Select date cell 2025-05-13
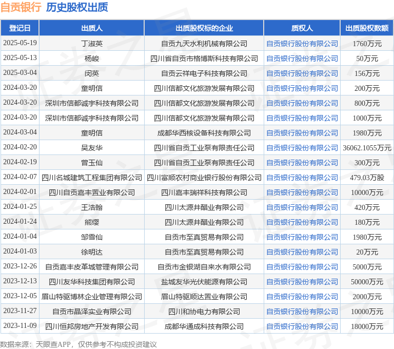This screenshot has width=394, height=349. point(20,58)
